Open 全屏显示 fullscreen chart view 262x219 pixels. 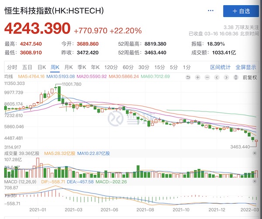[245, 67]
